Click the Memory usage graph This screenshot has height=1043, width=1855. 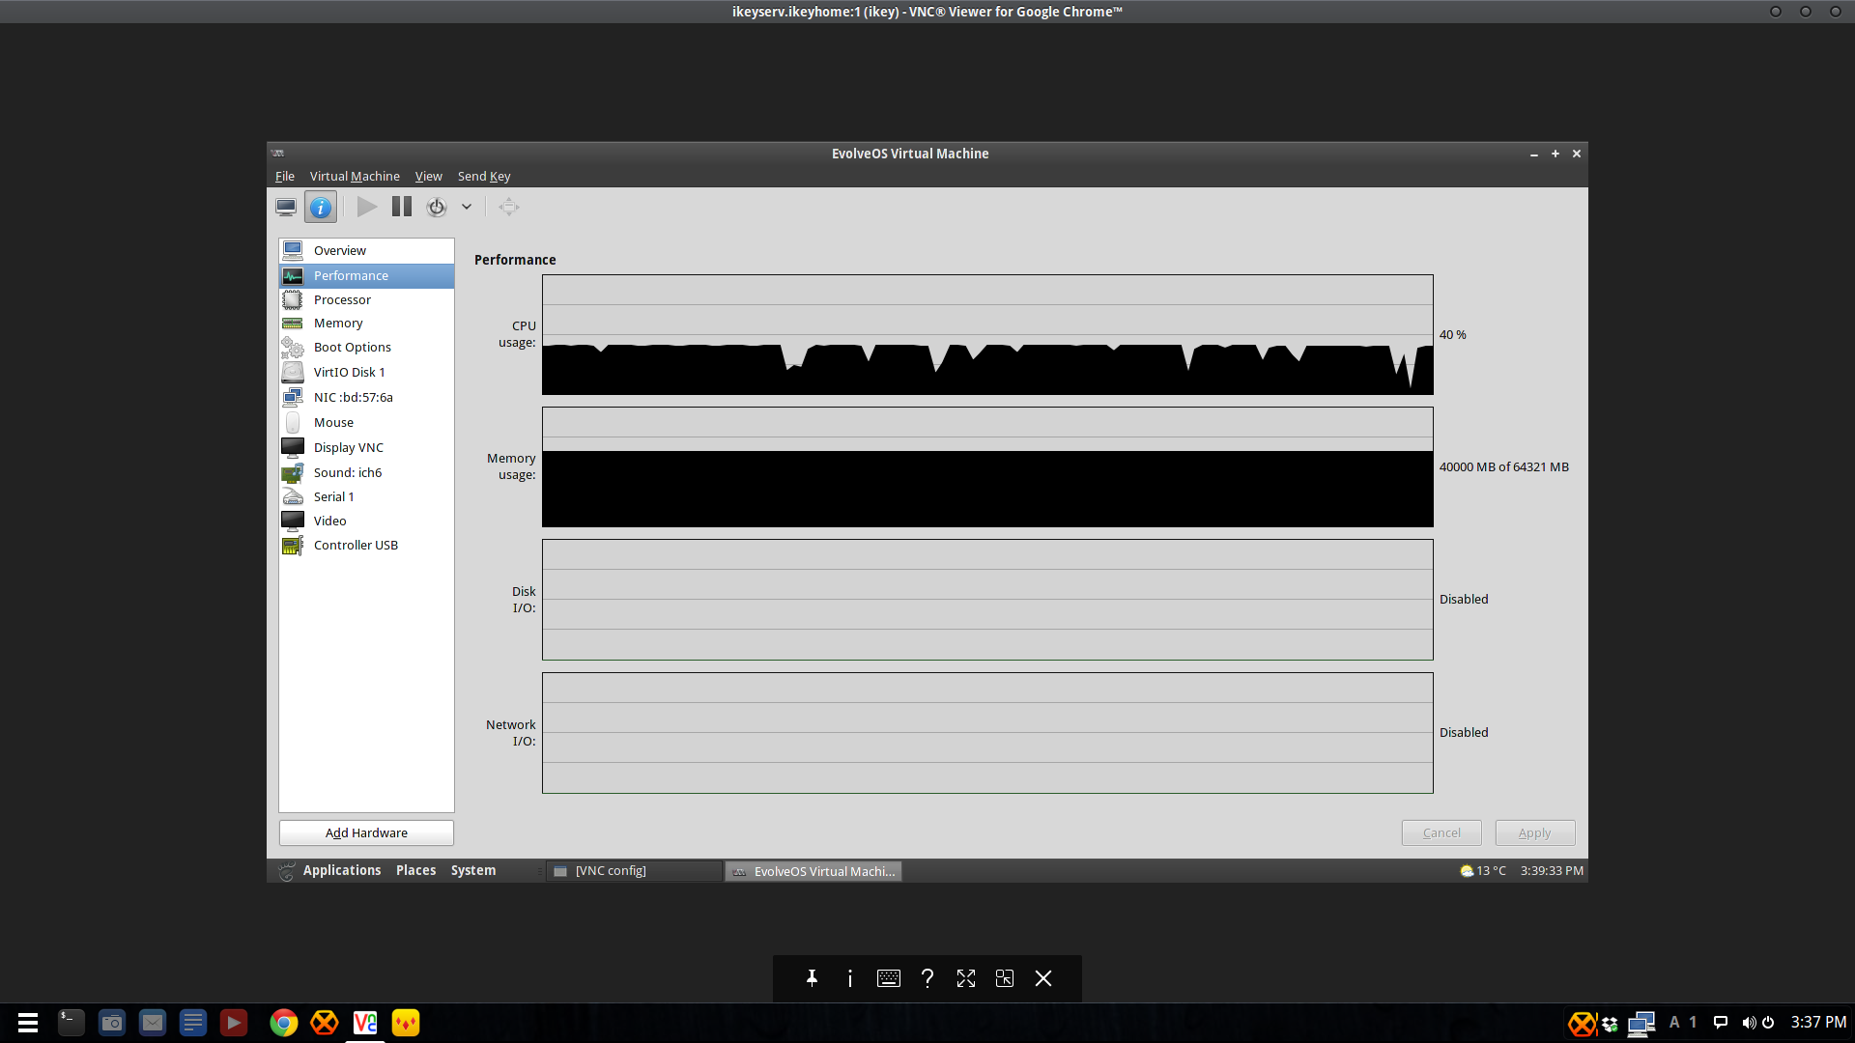987,466
